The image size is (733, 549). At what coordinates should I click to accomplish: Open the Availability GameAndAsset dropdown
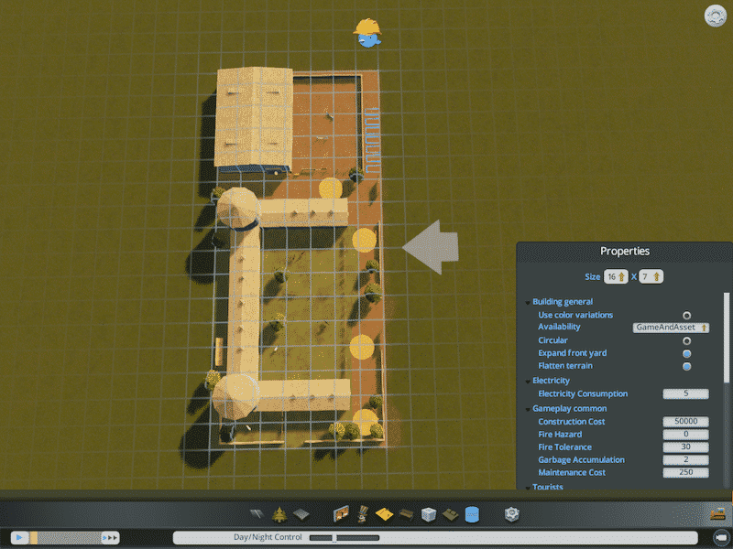[672, 327]
